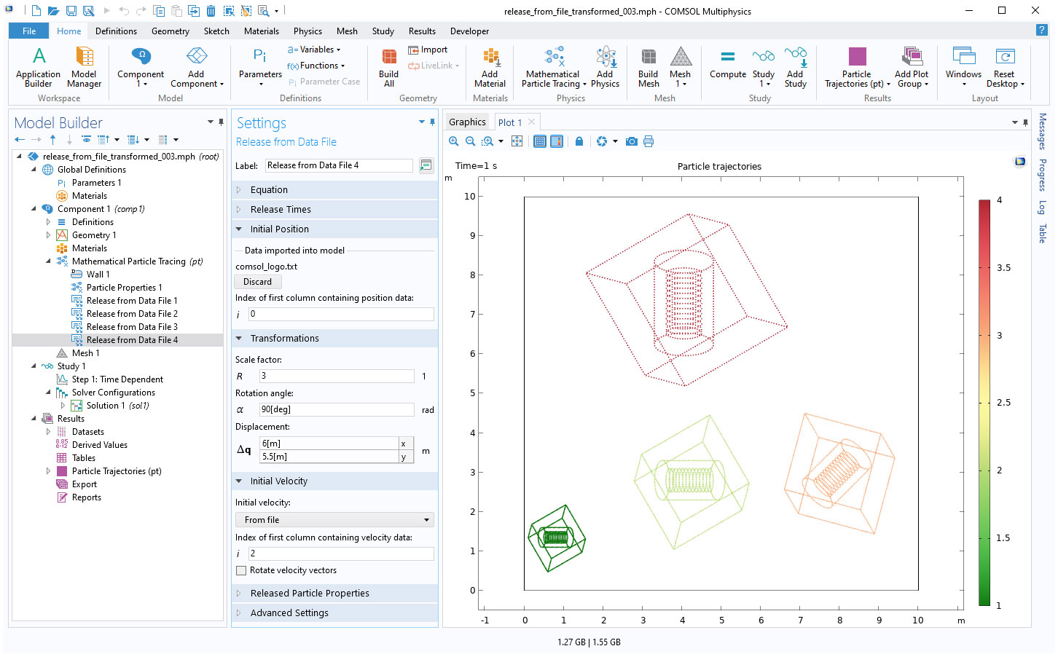Click the color legend bar in the plot
This screenshot has width=1058, height=654.
tap(984, 402)
